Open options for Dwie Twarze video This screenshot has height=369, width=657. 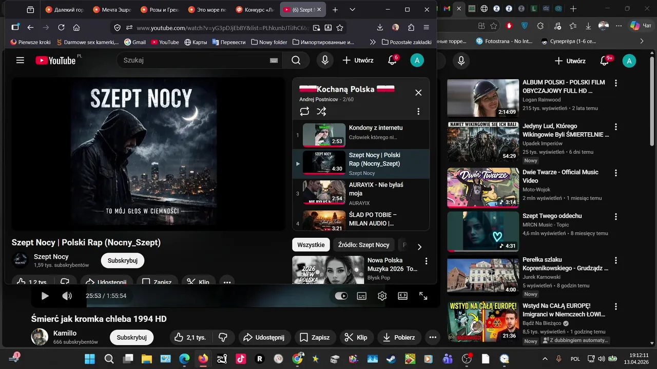point(616,173)
